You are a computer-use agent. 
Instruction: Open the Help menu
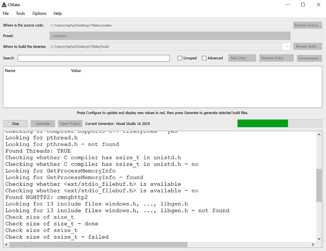click(58, 13)
